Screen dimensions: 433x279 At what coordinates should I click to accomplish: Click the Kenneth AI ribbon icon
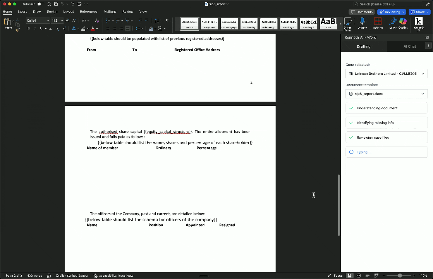click(x=418, y=24)
